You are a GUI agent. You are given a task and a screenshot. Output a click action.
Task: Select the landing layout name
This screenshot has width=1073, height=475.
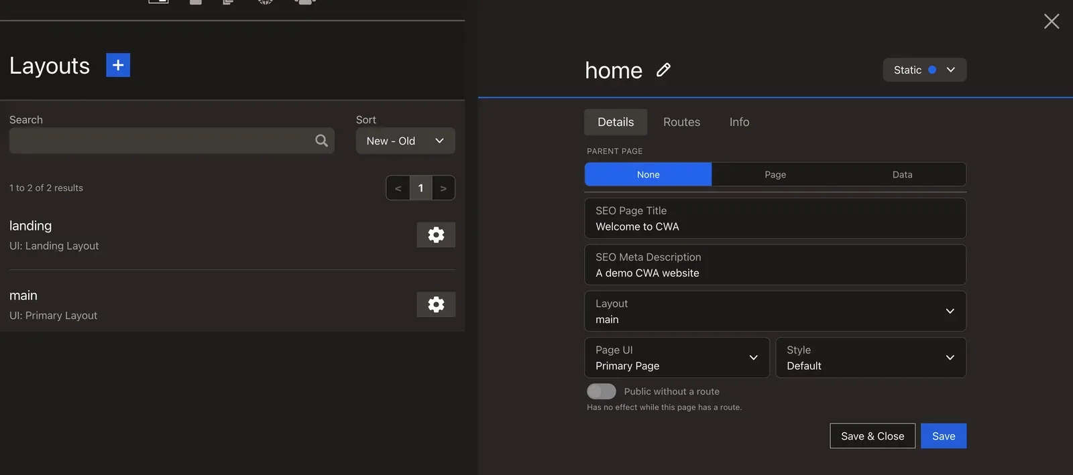30,226
